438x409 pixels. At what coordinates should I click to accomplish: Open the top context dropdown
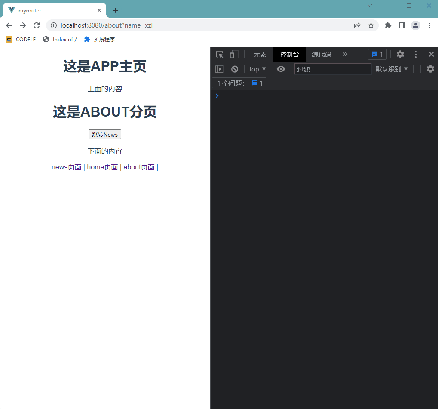tap(257, 69)
